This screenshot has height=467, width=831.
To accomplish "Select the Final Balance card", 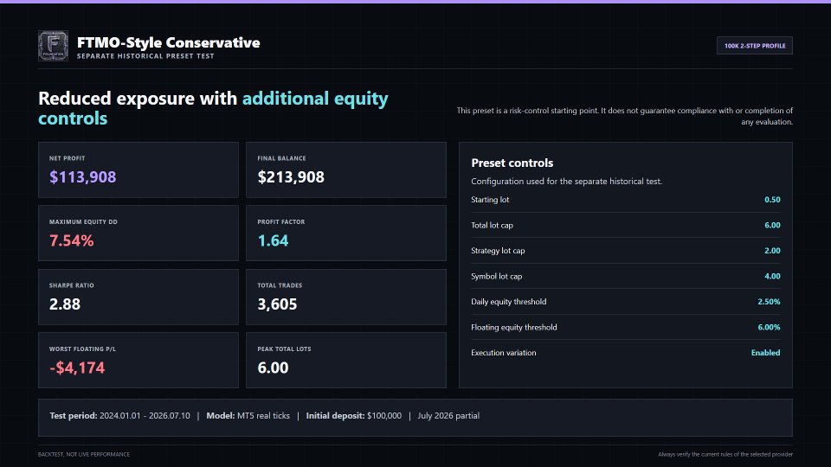I will coord(346,170).
